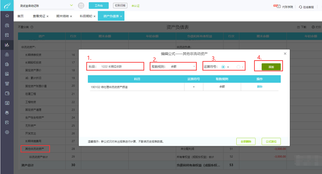Viewport: 322px width, 174px height.
Task: Click the round calendar icon beside the account selector
Action: click(81, 6)
